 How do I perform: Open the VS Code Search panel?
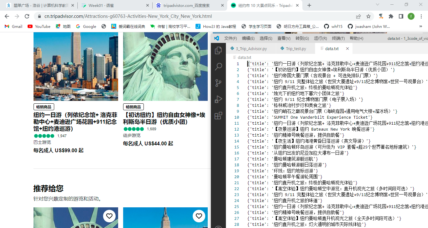218,66
